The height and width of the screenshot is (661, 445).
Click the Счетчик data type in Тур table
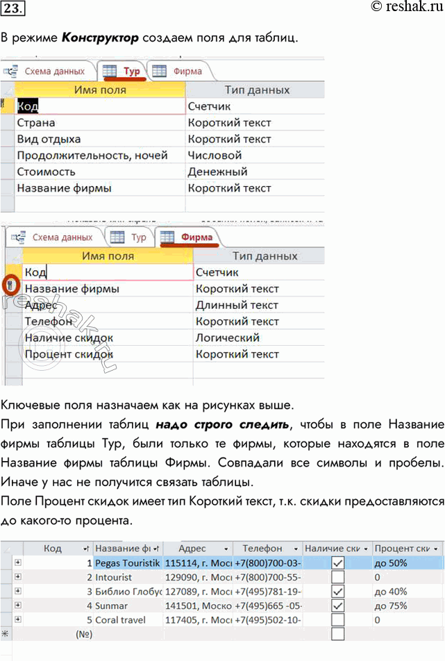(255, 106)
